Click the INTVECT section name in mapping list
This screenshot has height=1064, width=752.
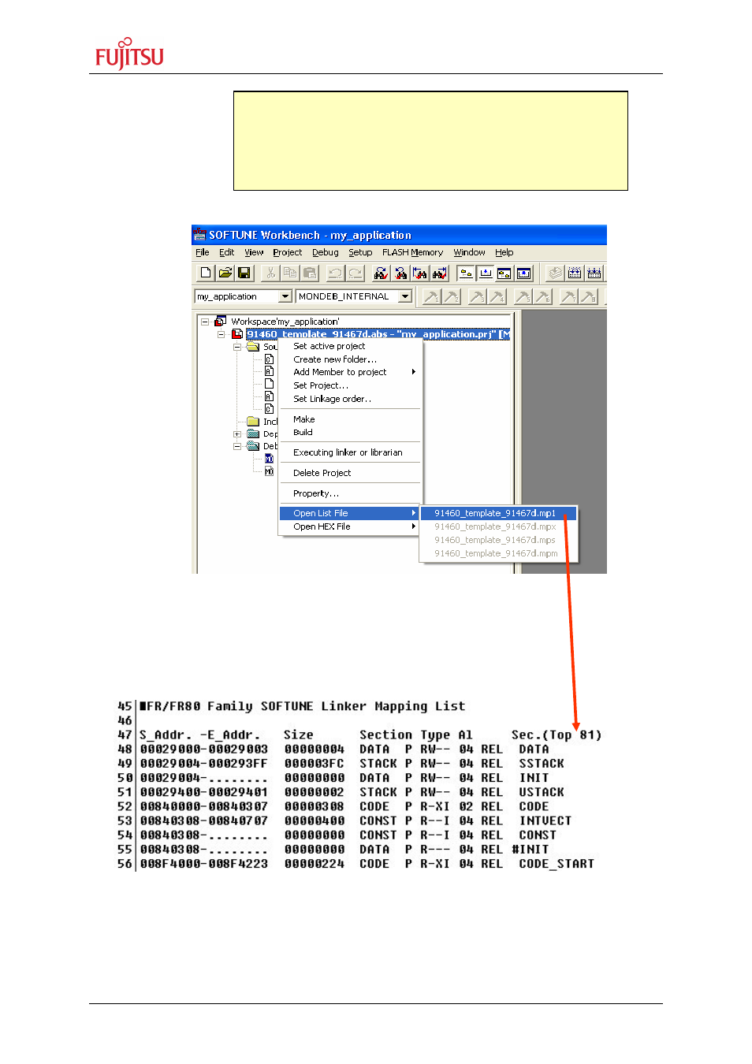[545, 820]
